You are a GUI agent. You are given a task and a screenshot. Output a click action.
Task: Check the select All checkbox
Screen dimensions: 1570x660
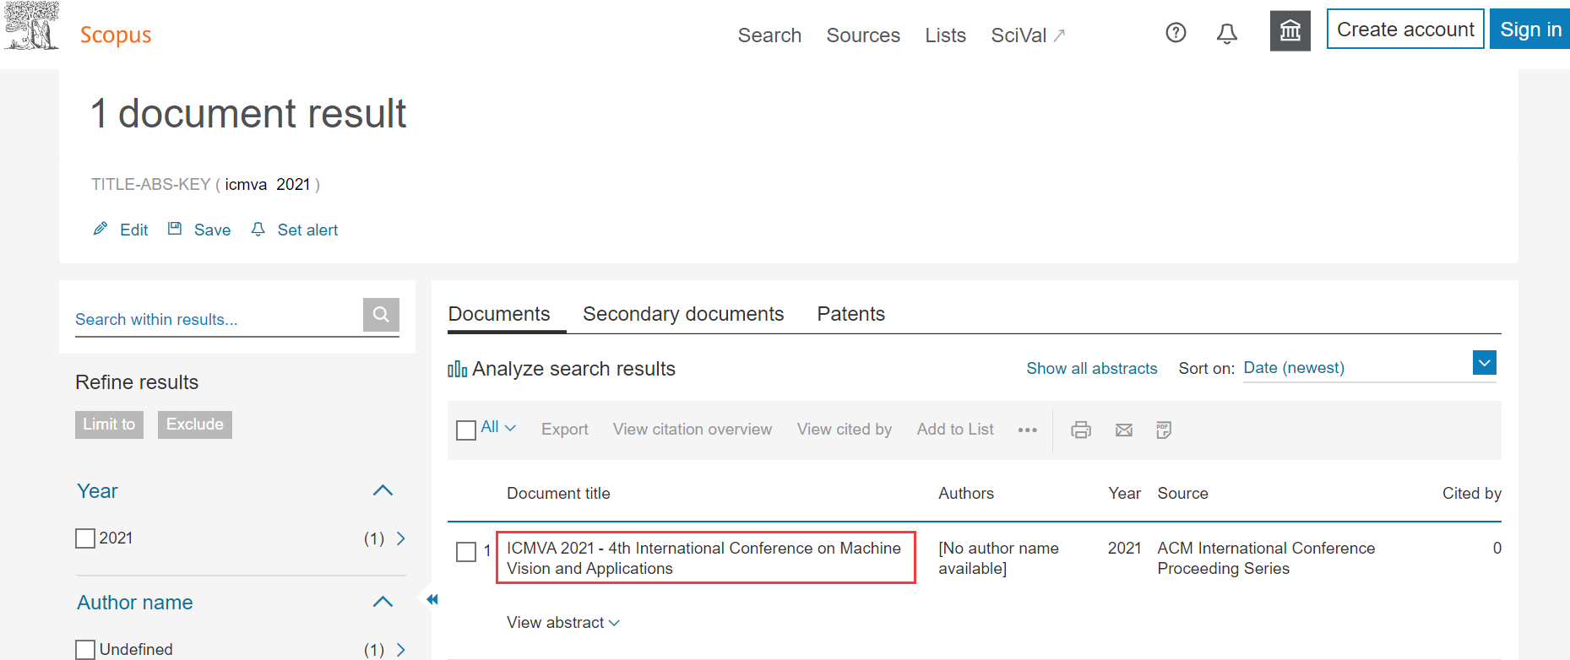coord(466,430)
